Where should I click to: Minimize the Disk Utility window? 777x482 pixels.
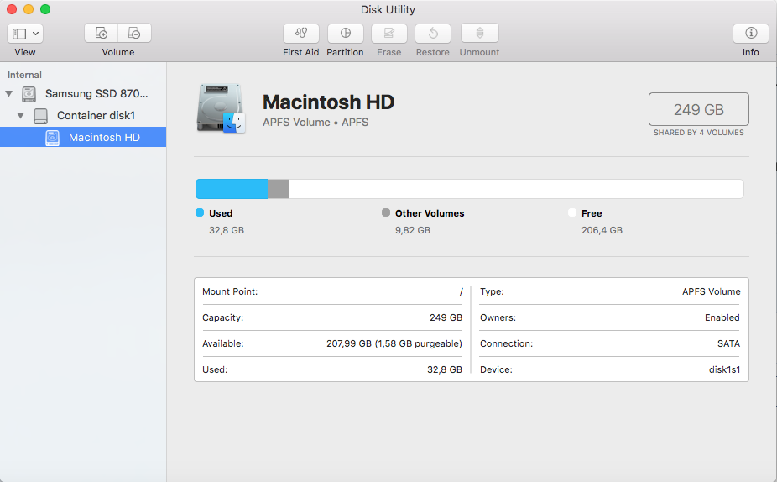pos(29,9)
